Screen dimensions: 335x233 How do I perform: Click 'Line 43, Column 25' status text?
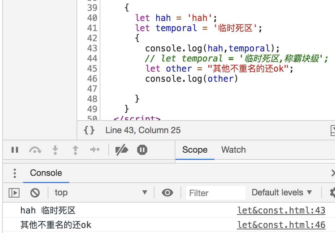(x=143, y=130)
